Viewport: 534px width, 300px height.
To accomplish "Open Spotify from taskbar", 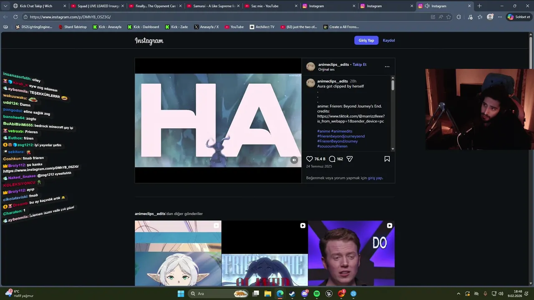I will pyautogui.click(x=317, y=294).
